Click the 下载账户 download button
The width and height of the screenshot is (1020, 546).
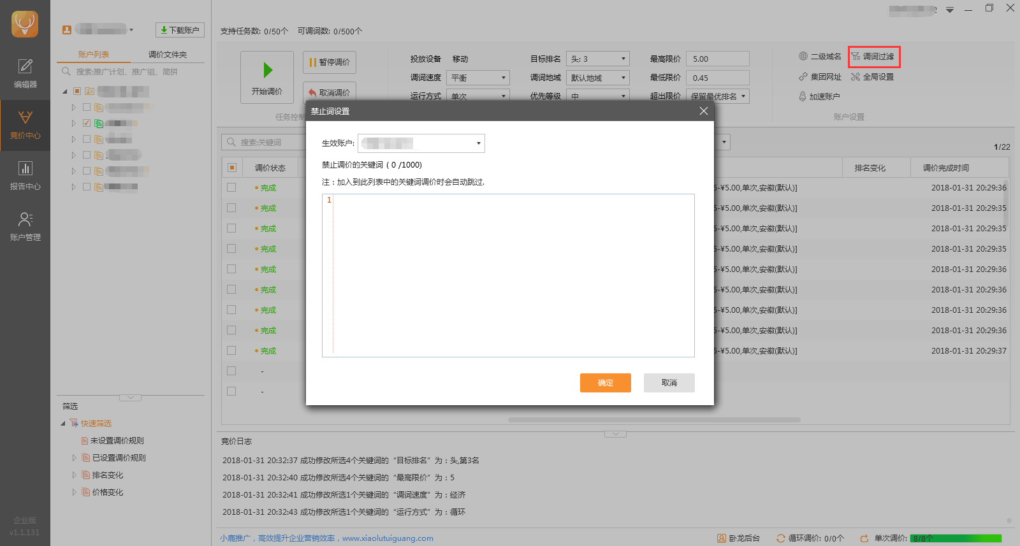(x=180, y=30)
